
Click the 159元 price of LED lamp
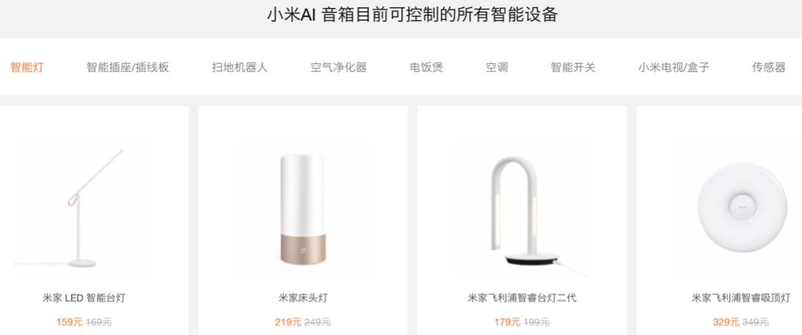(x=70, y=322)
